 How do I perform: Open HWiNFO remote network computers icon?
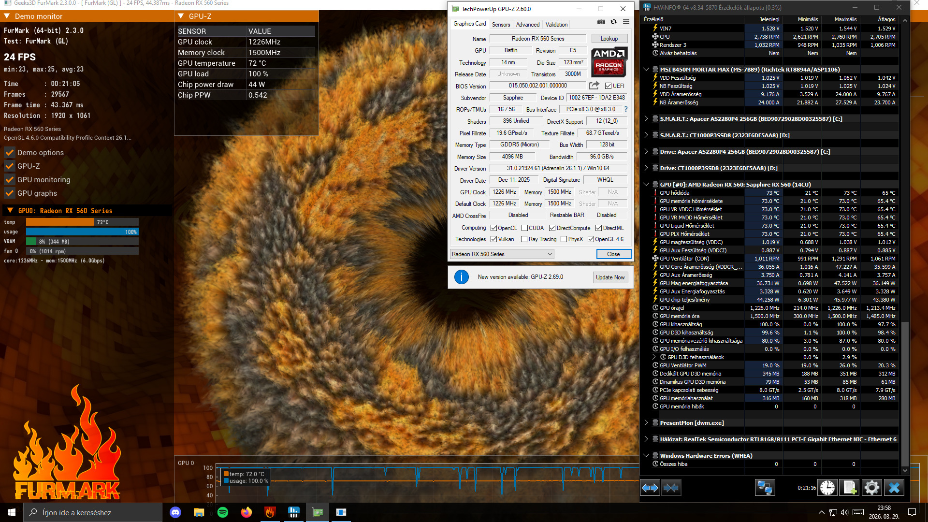tap(765, 488)
